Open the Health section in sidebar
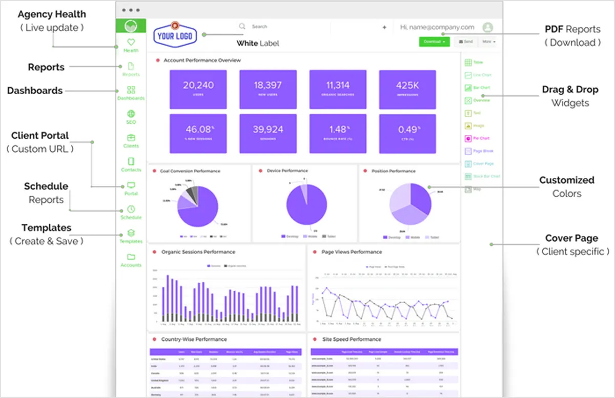Viewport: 615px width, 398px height. coord(131,46)
